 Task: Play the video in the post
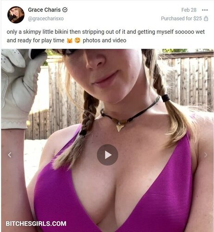point(107,155)
